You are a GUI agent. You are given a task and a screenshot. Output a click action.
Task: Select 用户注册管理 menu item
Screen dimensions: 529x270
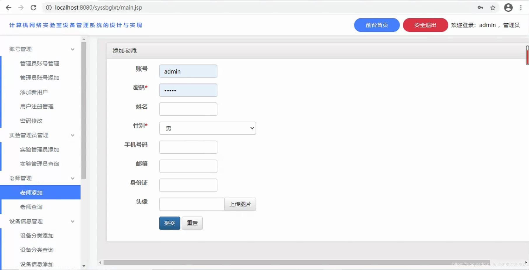click(x=37, y=107)
